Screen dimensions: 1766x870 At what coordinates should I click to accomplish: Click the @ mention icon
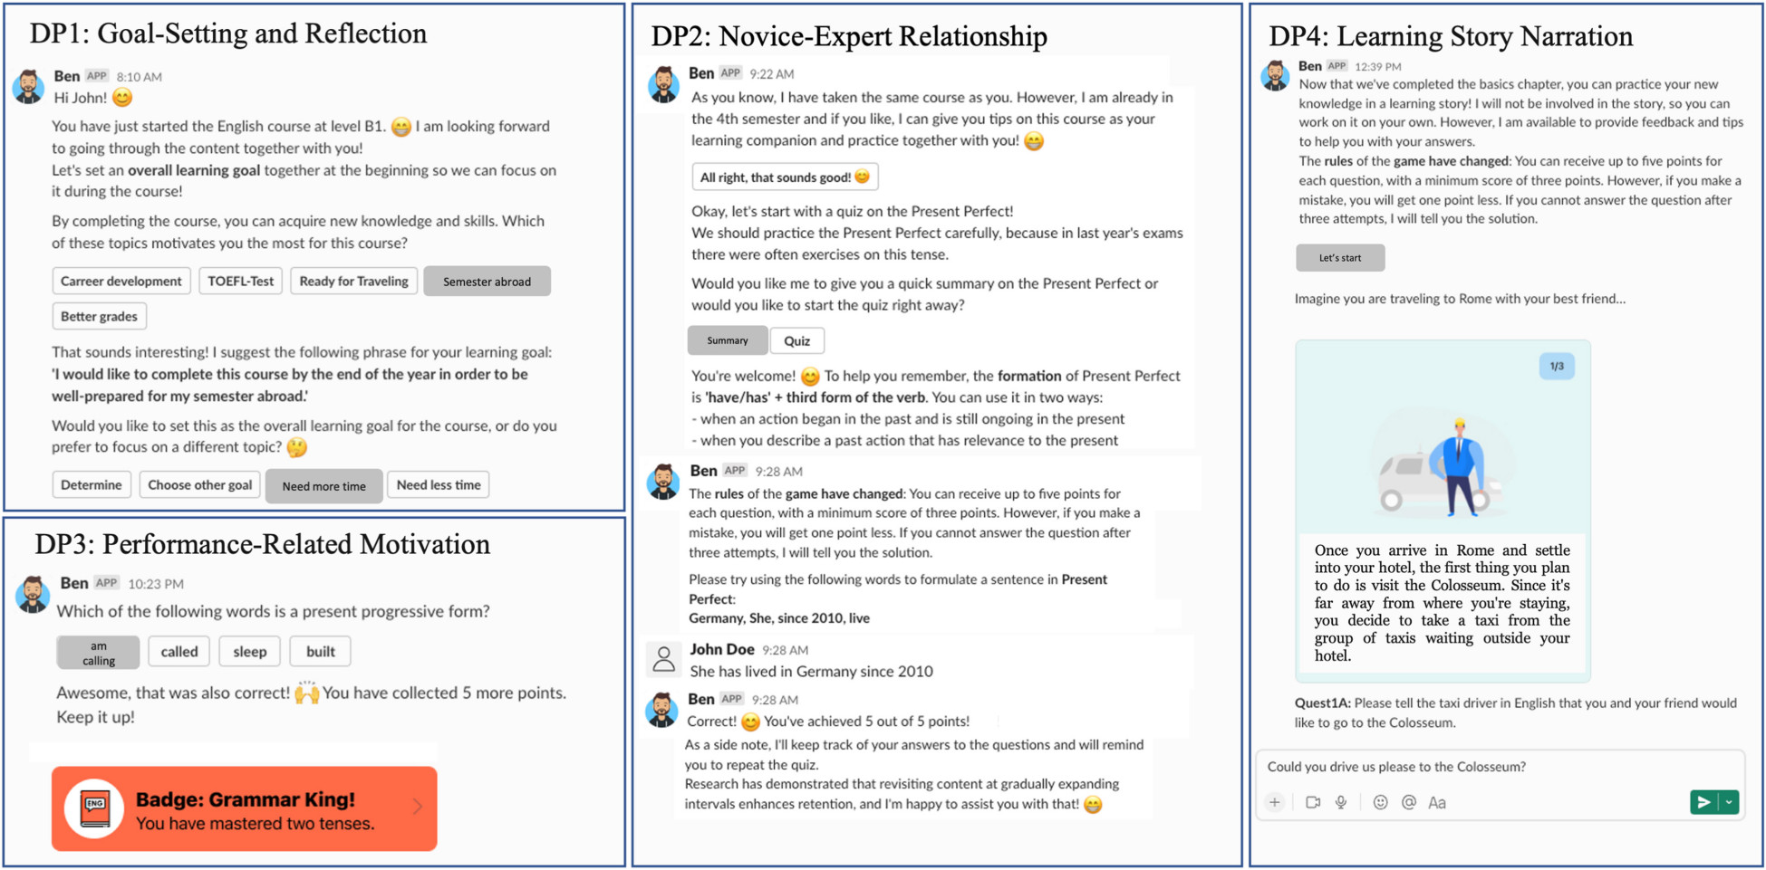click(1407, 802)
